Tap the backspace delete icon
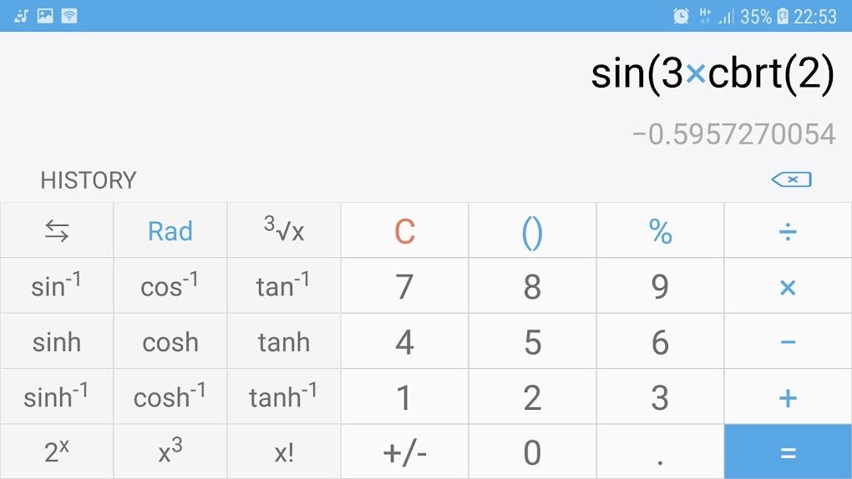Screen dimensions: 852x479 790,179
